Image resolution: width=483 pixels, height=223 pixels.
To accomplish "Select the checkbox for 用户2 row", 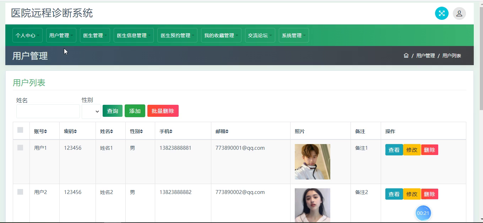I will 20,192.
